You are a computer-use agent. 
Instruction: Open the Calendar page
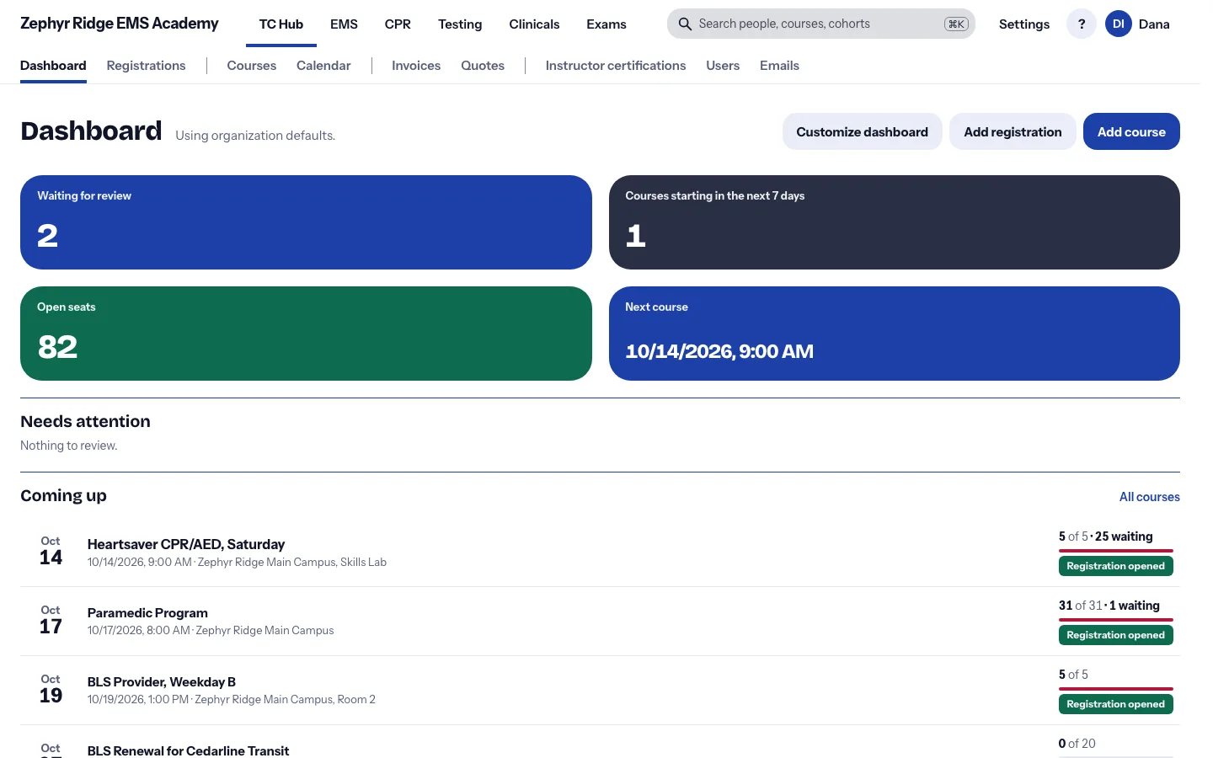(x=323, y=66)
